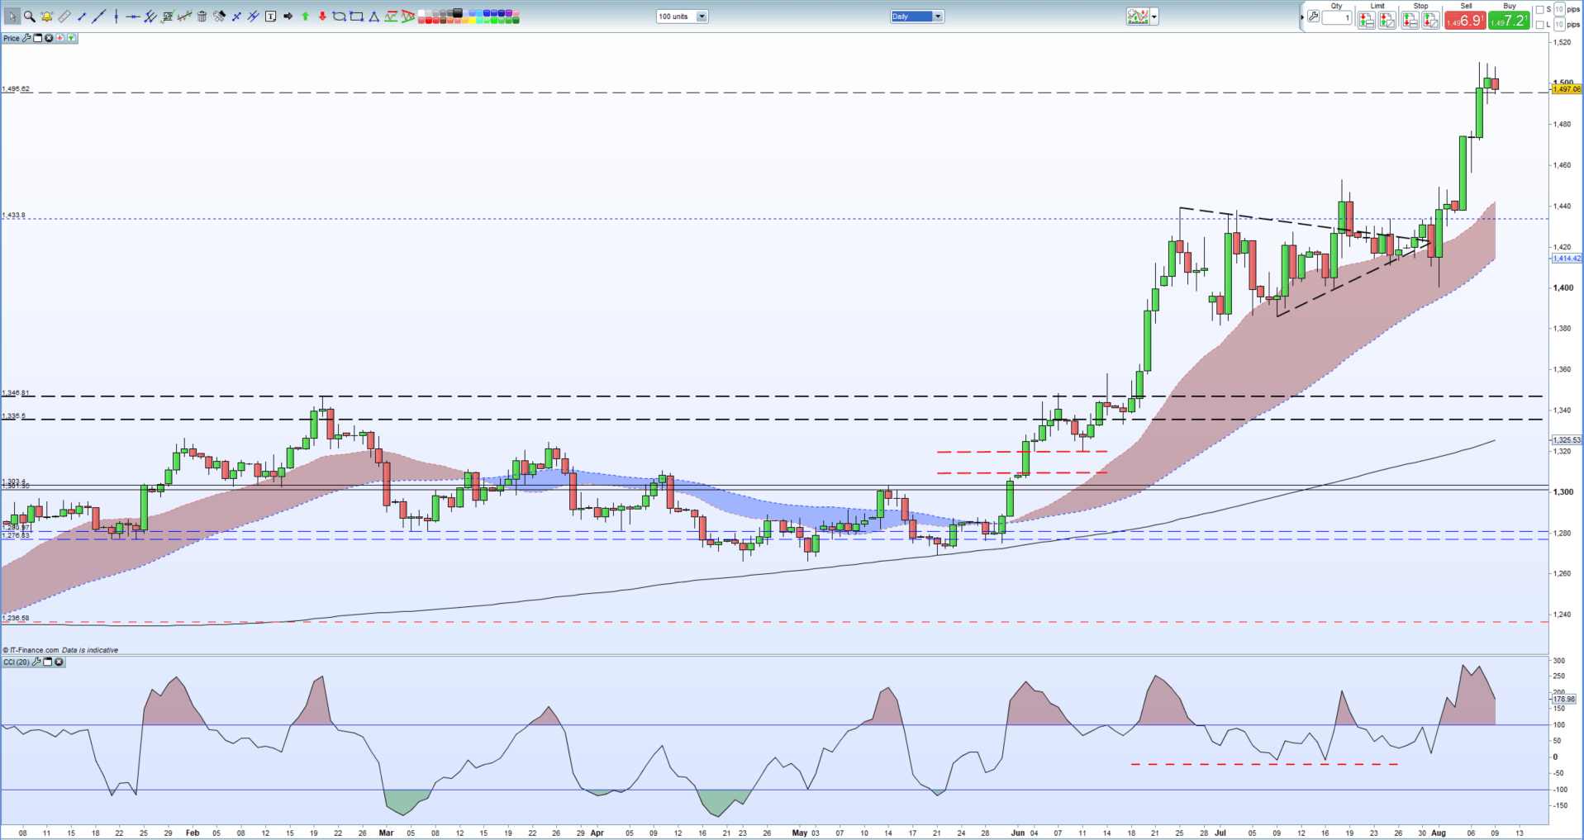Choose the long trend line tool
1584x840 pixels.
(98, 17)
